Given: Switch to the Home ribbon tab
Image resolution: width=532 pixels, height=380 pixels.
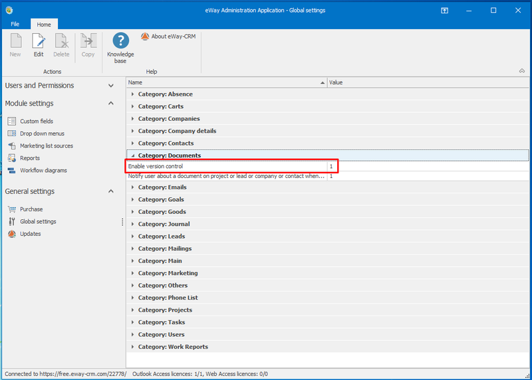Looking at the screenshot, I should point(44,25).
